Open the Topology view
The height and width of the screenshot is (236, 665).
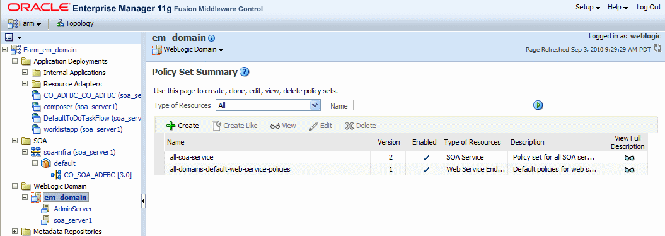tap(74, 23)
